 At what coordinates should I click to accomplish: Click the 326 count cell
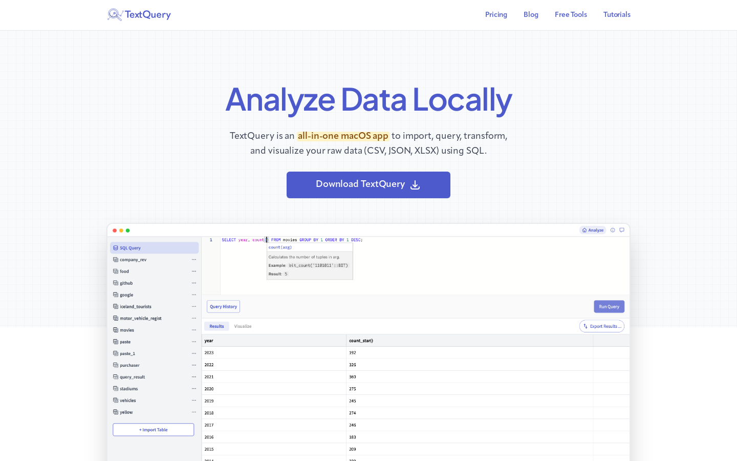tap(470, 365)
